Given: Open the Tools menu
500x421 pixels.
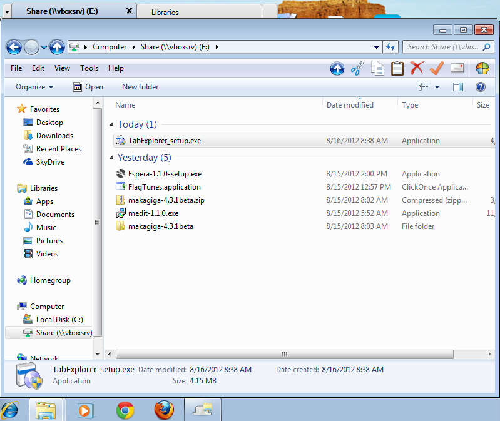Looking at the screenshot, I should pos(89,68).
